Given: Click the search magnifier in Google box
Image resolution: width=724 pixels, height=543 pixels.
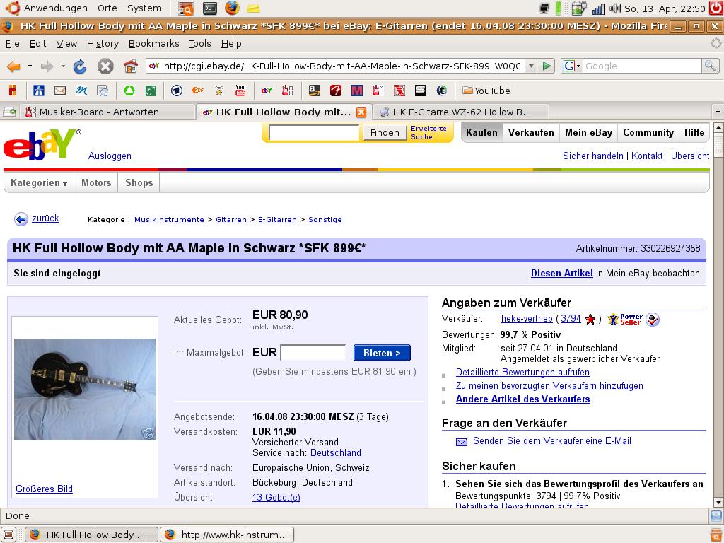Looking at the screenshot, I should pyautogui.click(x=710, y=66).
